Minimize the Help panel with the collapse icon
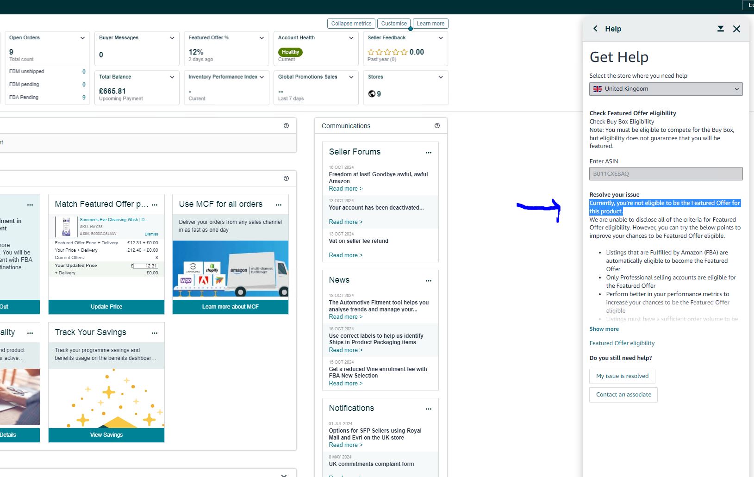The image size is (754, 477). pyautogui.click(x=720, y=29)
